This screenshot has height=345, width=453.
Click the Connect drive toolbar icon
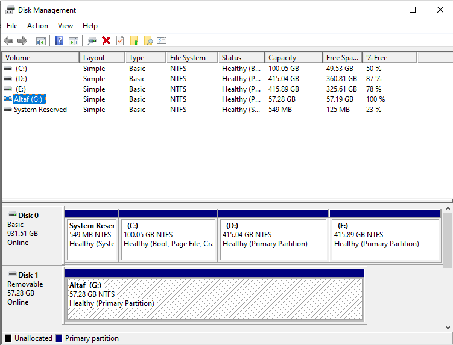92,40
